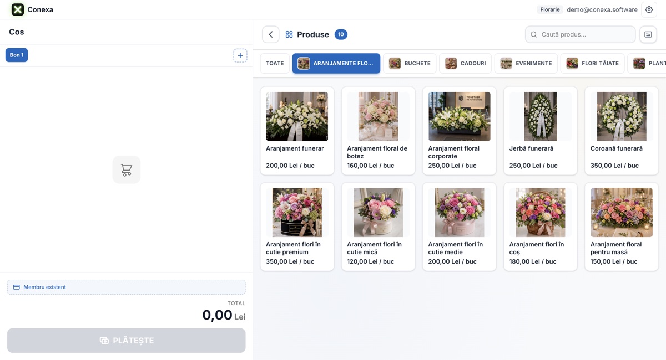This screenshot has height=360, width=666.
Task: Click the Membru existent button
Action: [127, 287]
